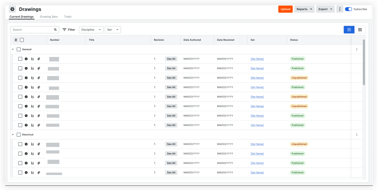Open the three-dot menu beside Export
The image size is (378, 191).
point(340,9)
